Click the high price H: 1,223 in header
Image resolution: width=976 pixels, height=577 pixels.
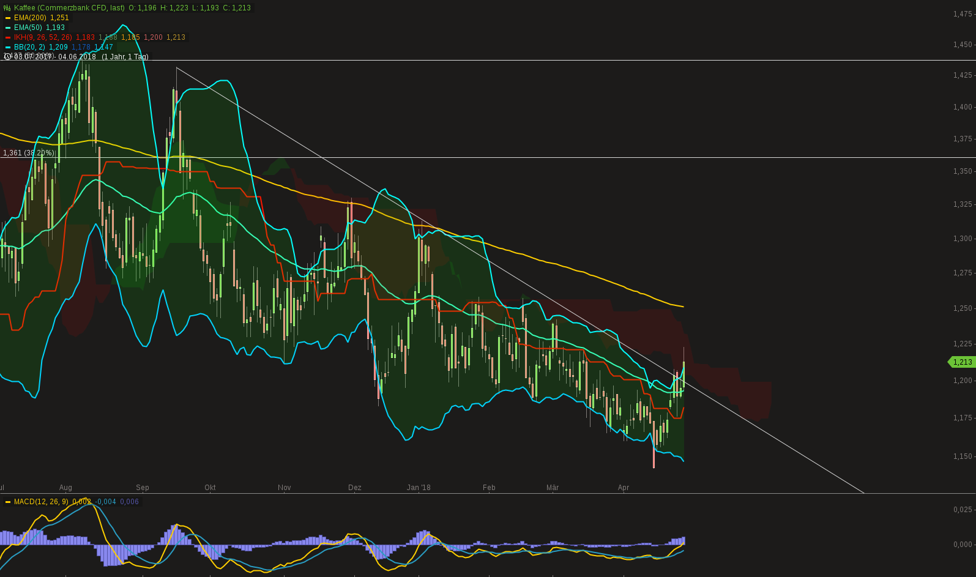point(174,8)
